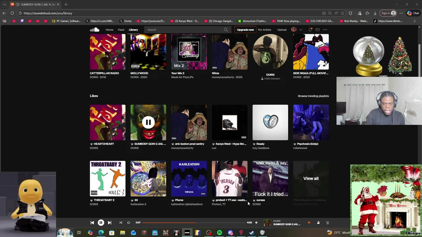422x237 pixels.
Task: Open the browser Downloads icon
Action: click(375, 13)
